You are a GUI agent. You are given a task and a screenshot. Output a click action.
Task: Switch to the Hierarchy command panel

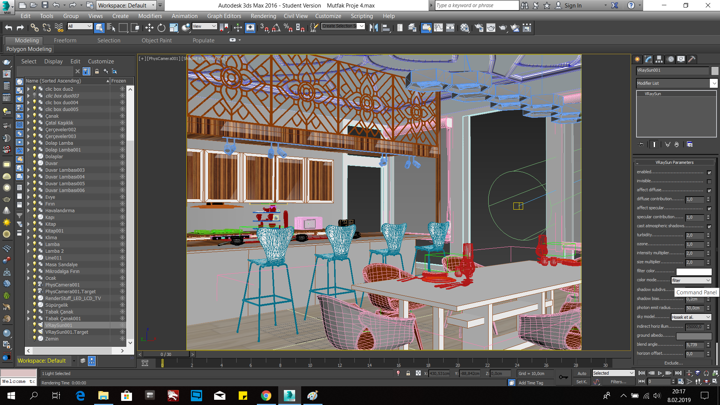point(659,59)
